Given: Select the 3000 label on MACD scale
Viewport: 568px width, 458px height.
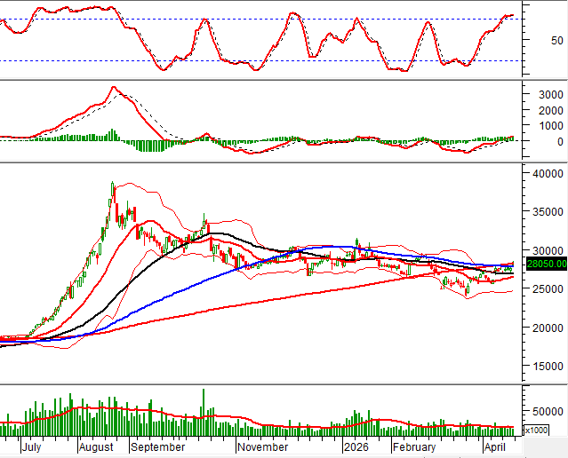Looking at the screenshot, I should [x=544, y=93].
